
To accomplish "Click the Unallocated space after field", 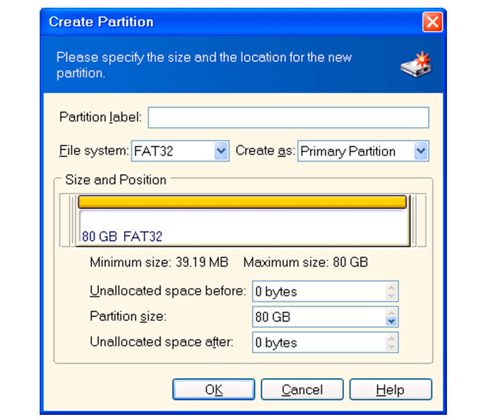I will (x=325, y=342).
